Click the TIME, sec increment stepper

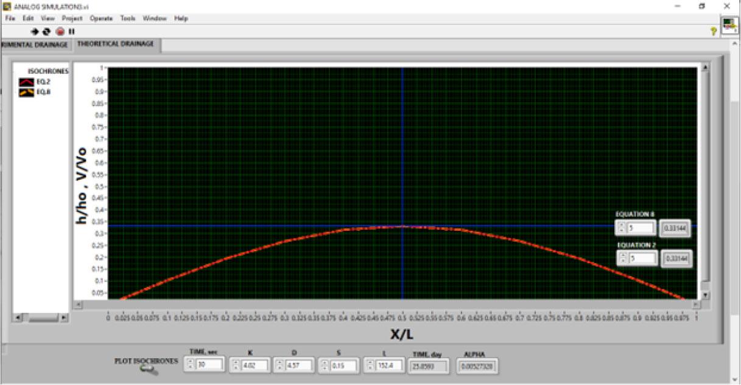[x=189, y=362]
